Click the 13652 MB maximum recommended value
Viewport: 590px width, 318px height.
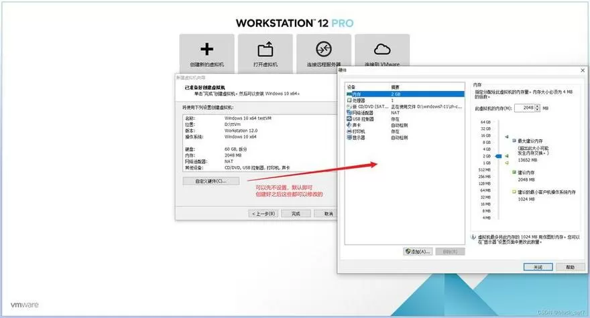point(528,160)
